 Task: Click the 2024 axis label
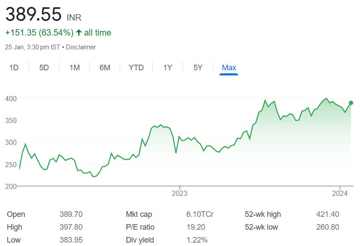(340, 193)
